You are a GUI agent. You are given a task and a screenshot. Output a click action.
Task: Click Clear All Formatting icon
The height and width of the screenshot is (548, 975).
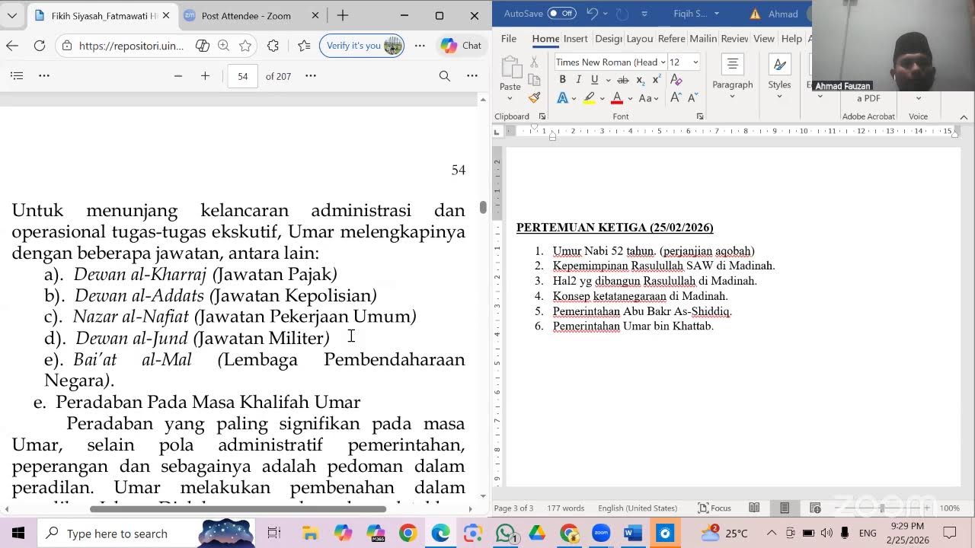(x=676, y=80)
